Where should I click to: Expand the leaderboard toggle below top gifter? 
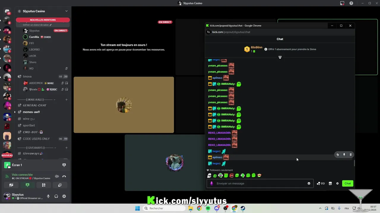(280, 57)
